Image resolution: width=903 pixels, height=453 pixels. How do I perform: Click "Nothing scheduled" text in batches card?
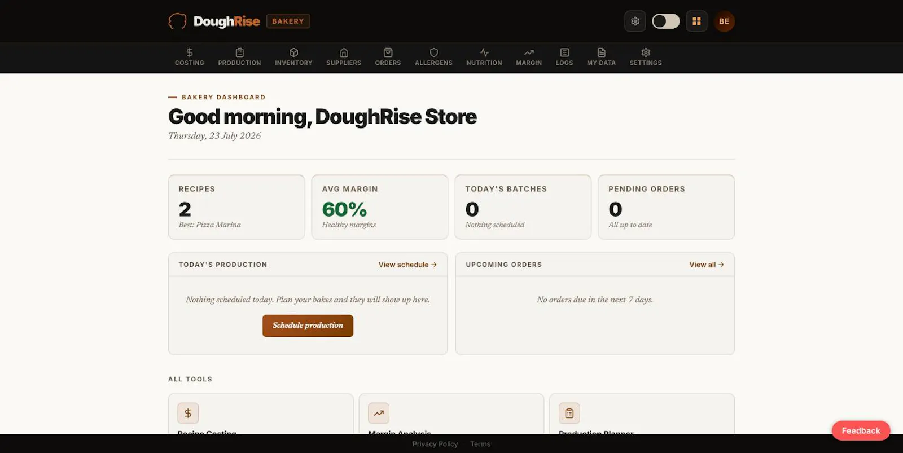495,225
